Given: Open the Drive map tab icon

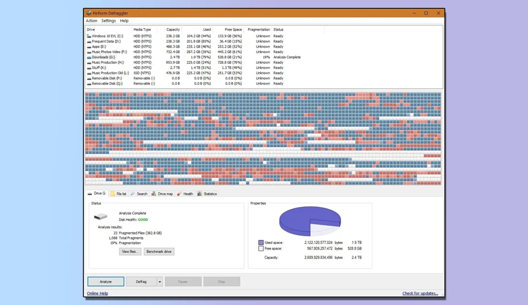Looking at the screenshot, I should pos(154,194).
